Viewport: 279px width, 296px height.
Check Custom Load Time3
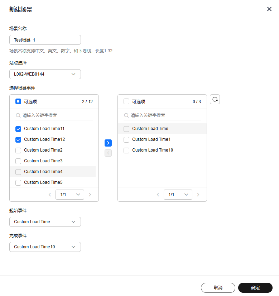click(x=18, y=161)
